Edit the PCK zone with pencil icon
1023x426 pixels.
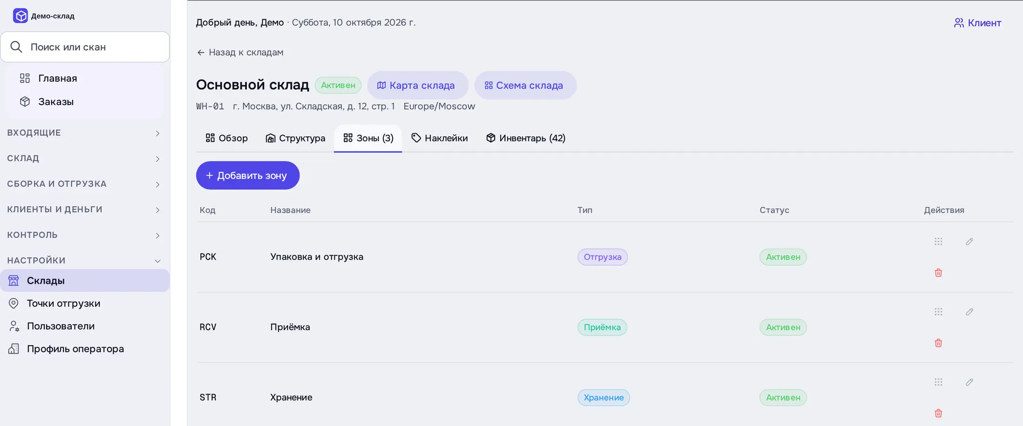[x=970, y=242]
